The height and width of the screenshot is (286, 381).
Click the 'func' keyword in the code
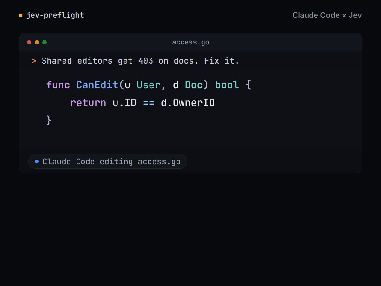click(x=58, y=85)
